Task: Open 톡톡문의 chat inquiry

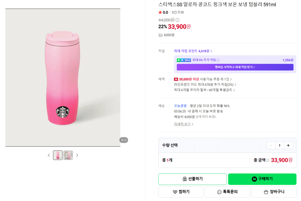Action: [x=227, y=192]
